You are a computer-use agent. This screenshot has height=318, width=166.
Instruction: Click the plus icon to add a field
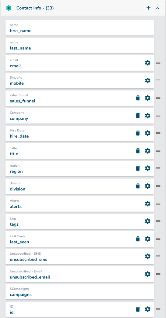(148, 8)
